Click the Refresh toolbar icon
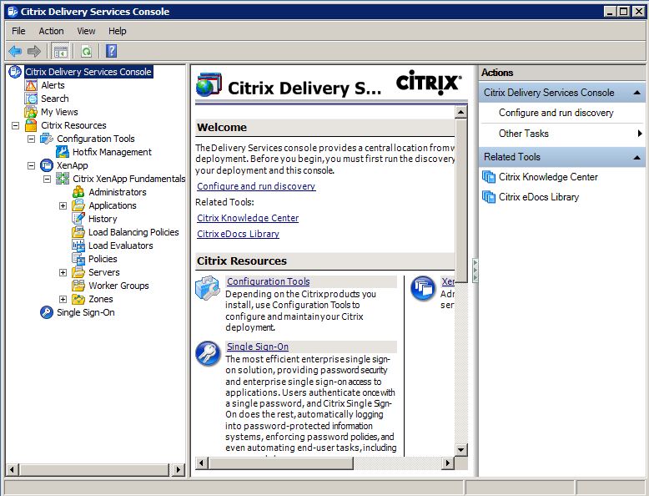649x496 pixels. click(x=86, y=52)
